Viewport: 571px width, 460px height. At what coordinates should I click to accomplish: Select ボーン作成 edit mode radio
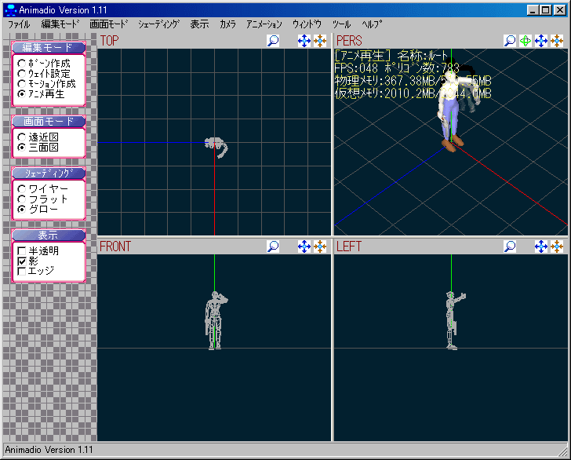[21, 64]
